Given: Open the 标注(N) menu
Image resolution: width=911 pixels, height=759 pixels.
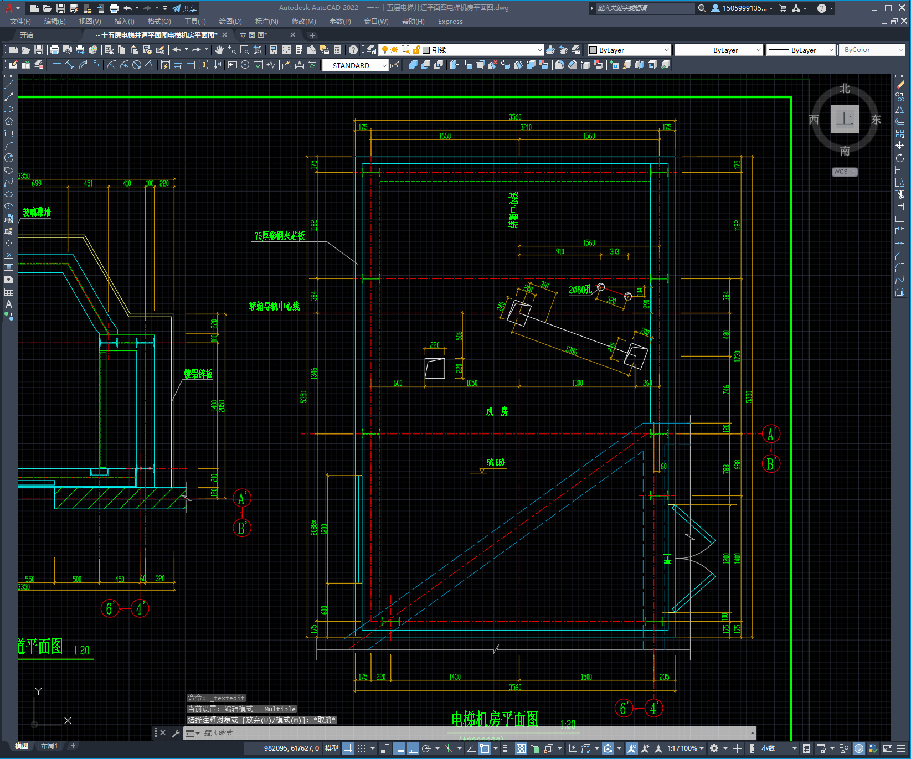Looking at the screenshot, I should point(266,22).
